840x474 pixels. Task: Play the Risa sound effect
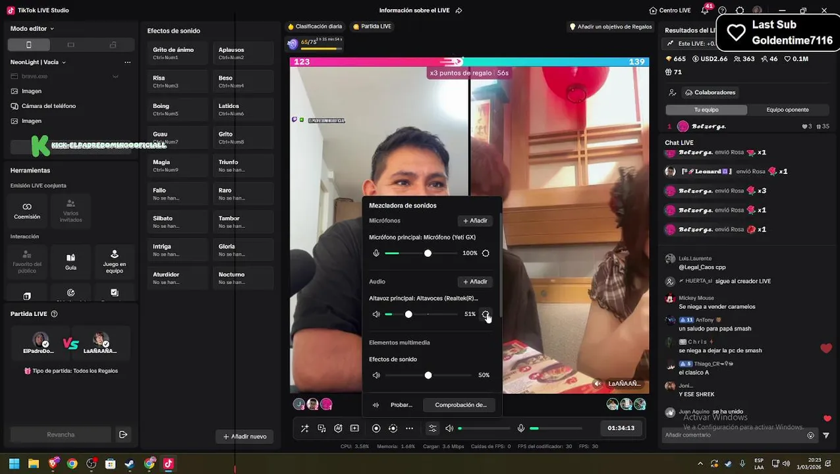point(177,81)
